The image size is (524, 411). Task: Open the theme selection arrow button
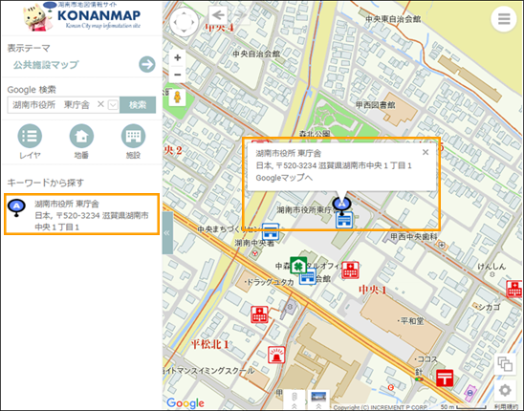coord(147,64)
